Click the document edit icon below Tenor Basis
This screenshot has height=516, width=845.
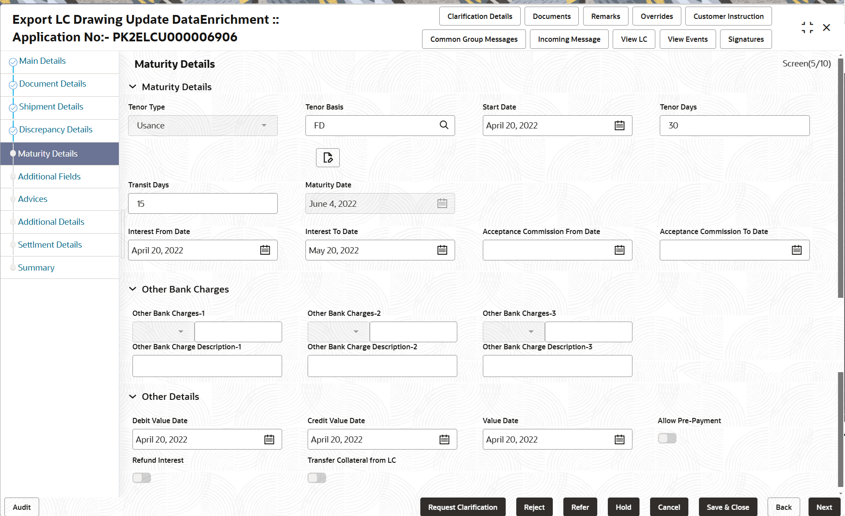[x=327, y=158]
